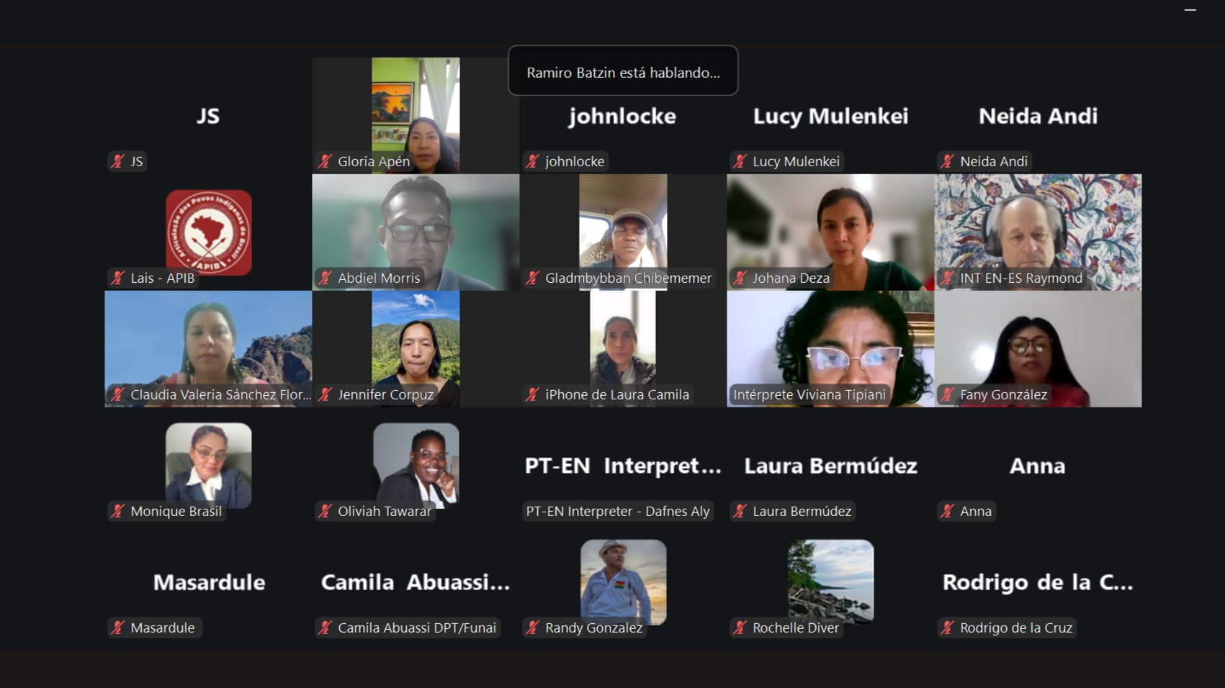Minimize the meeting window
The width and height of the screenshot is (1225, 688).
click(x=1190, y=10)
